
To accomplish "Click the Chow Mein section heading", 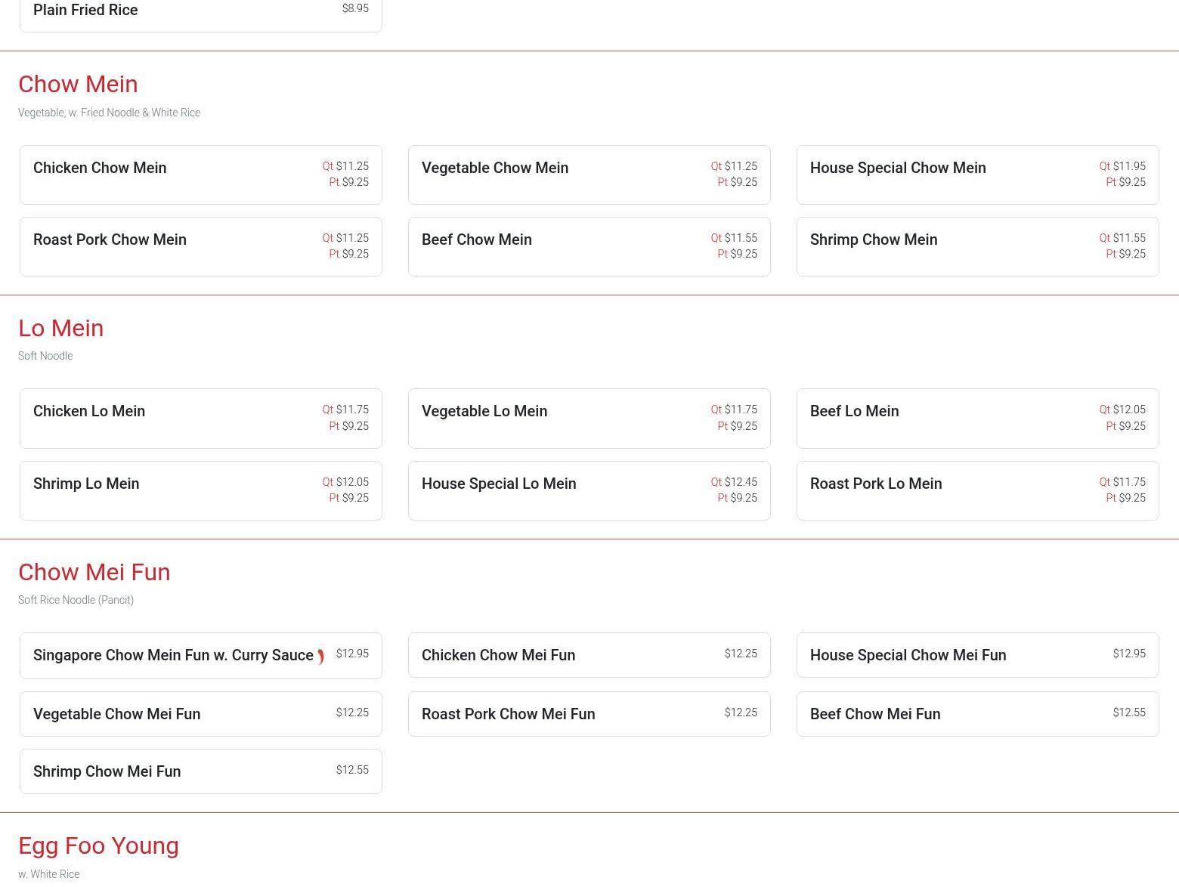I will (x=78, y=84).
